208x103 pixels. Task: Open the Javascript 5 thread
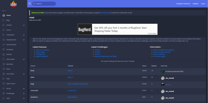tap(72, 91)
